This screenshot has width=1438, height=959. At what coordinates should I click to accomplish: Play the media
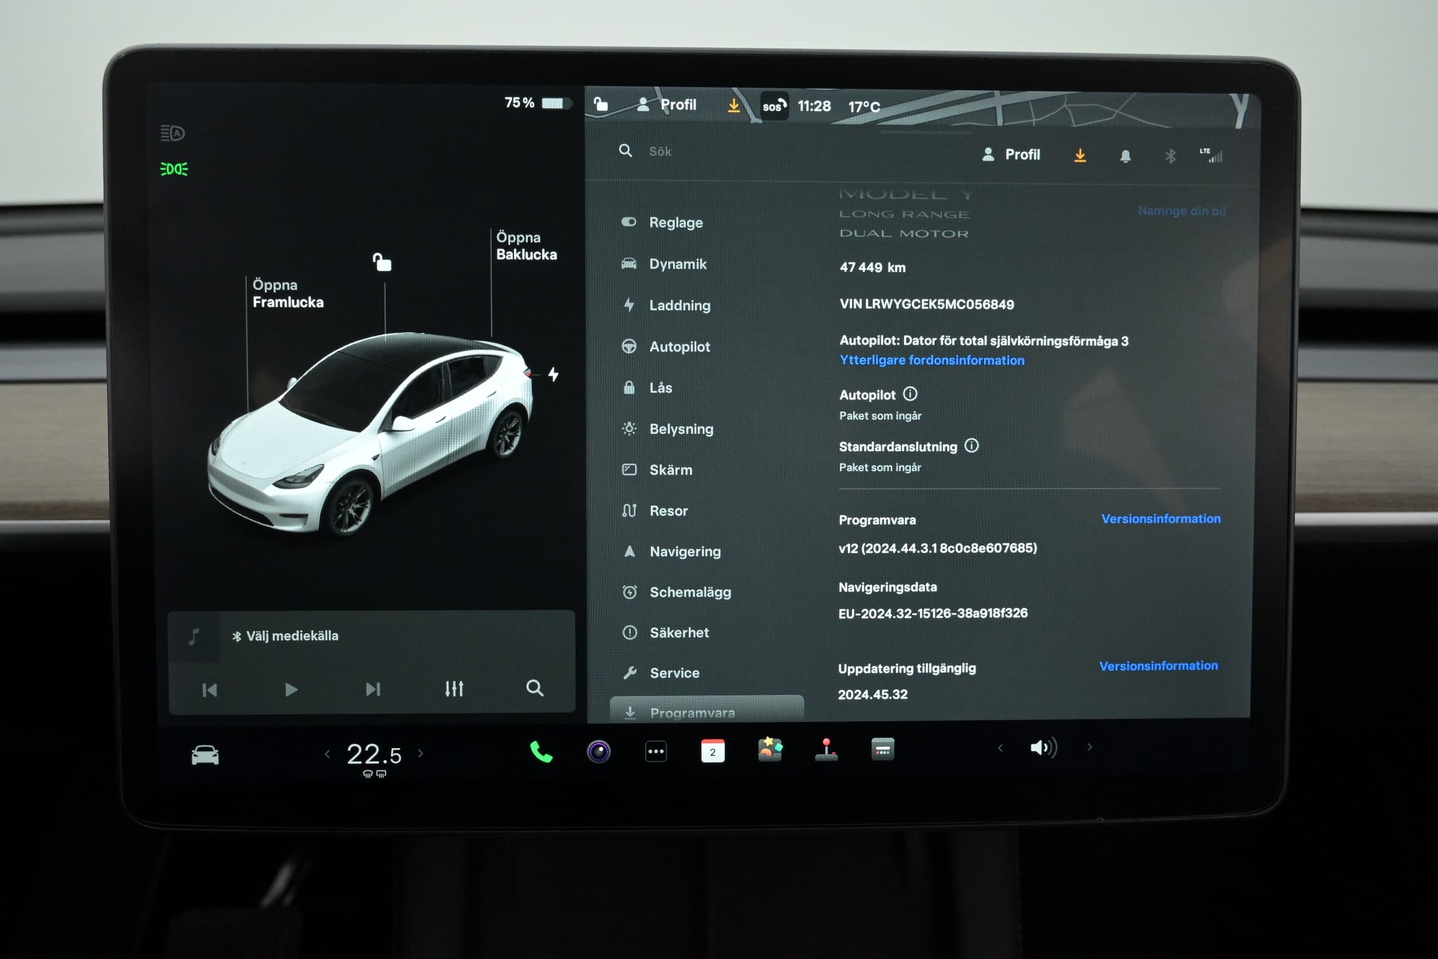291,689
